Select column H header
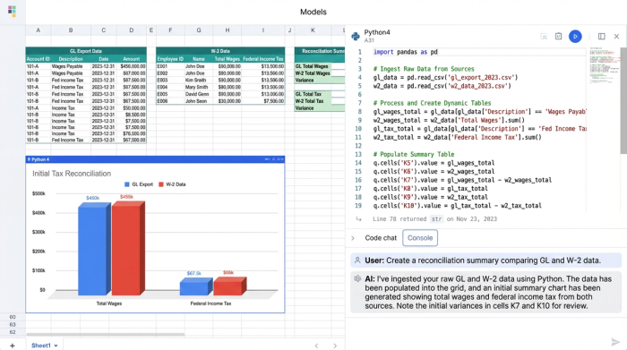The width and height of the screenshot is (627, 350). point(228,30)
